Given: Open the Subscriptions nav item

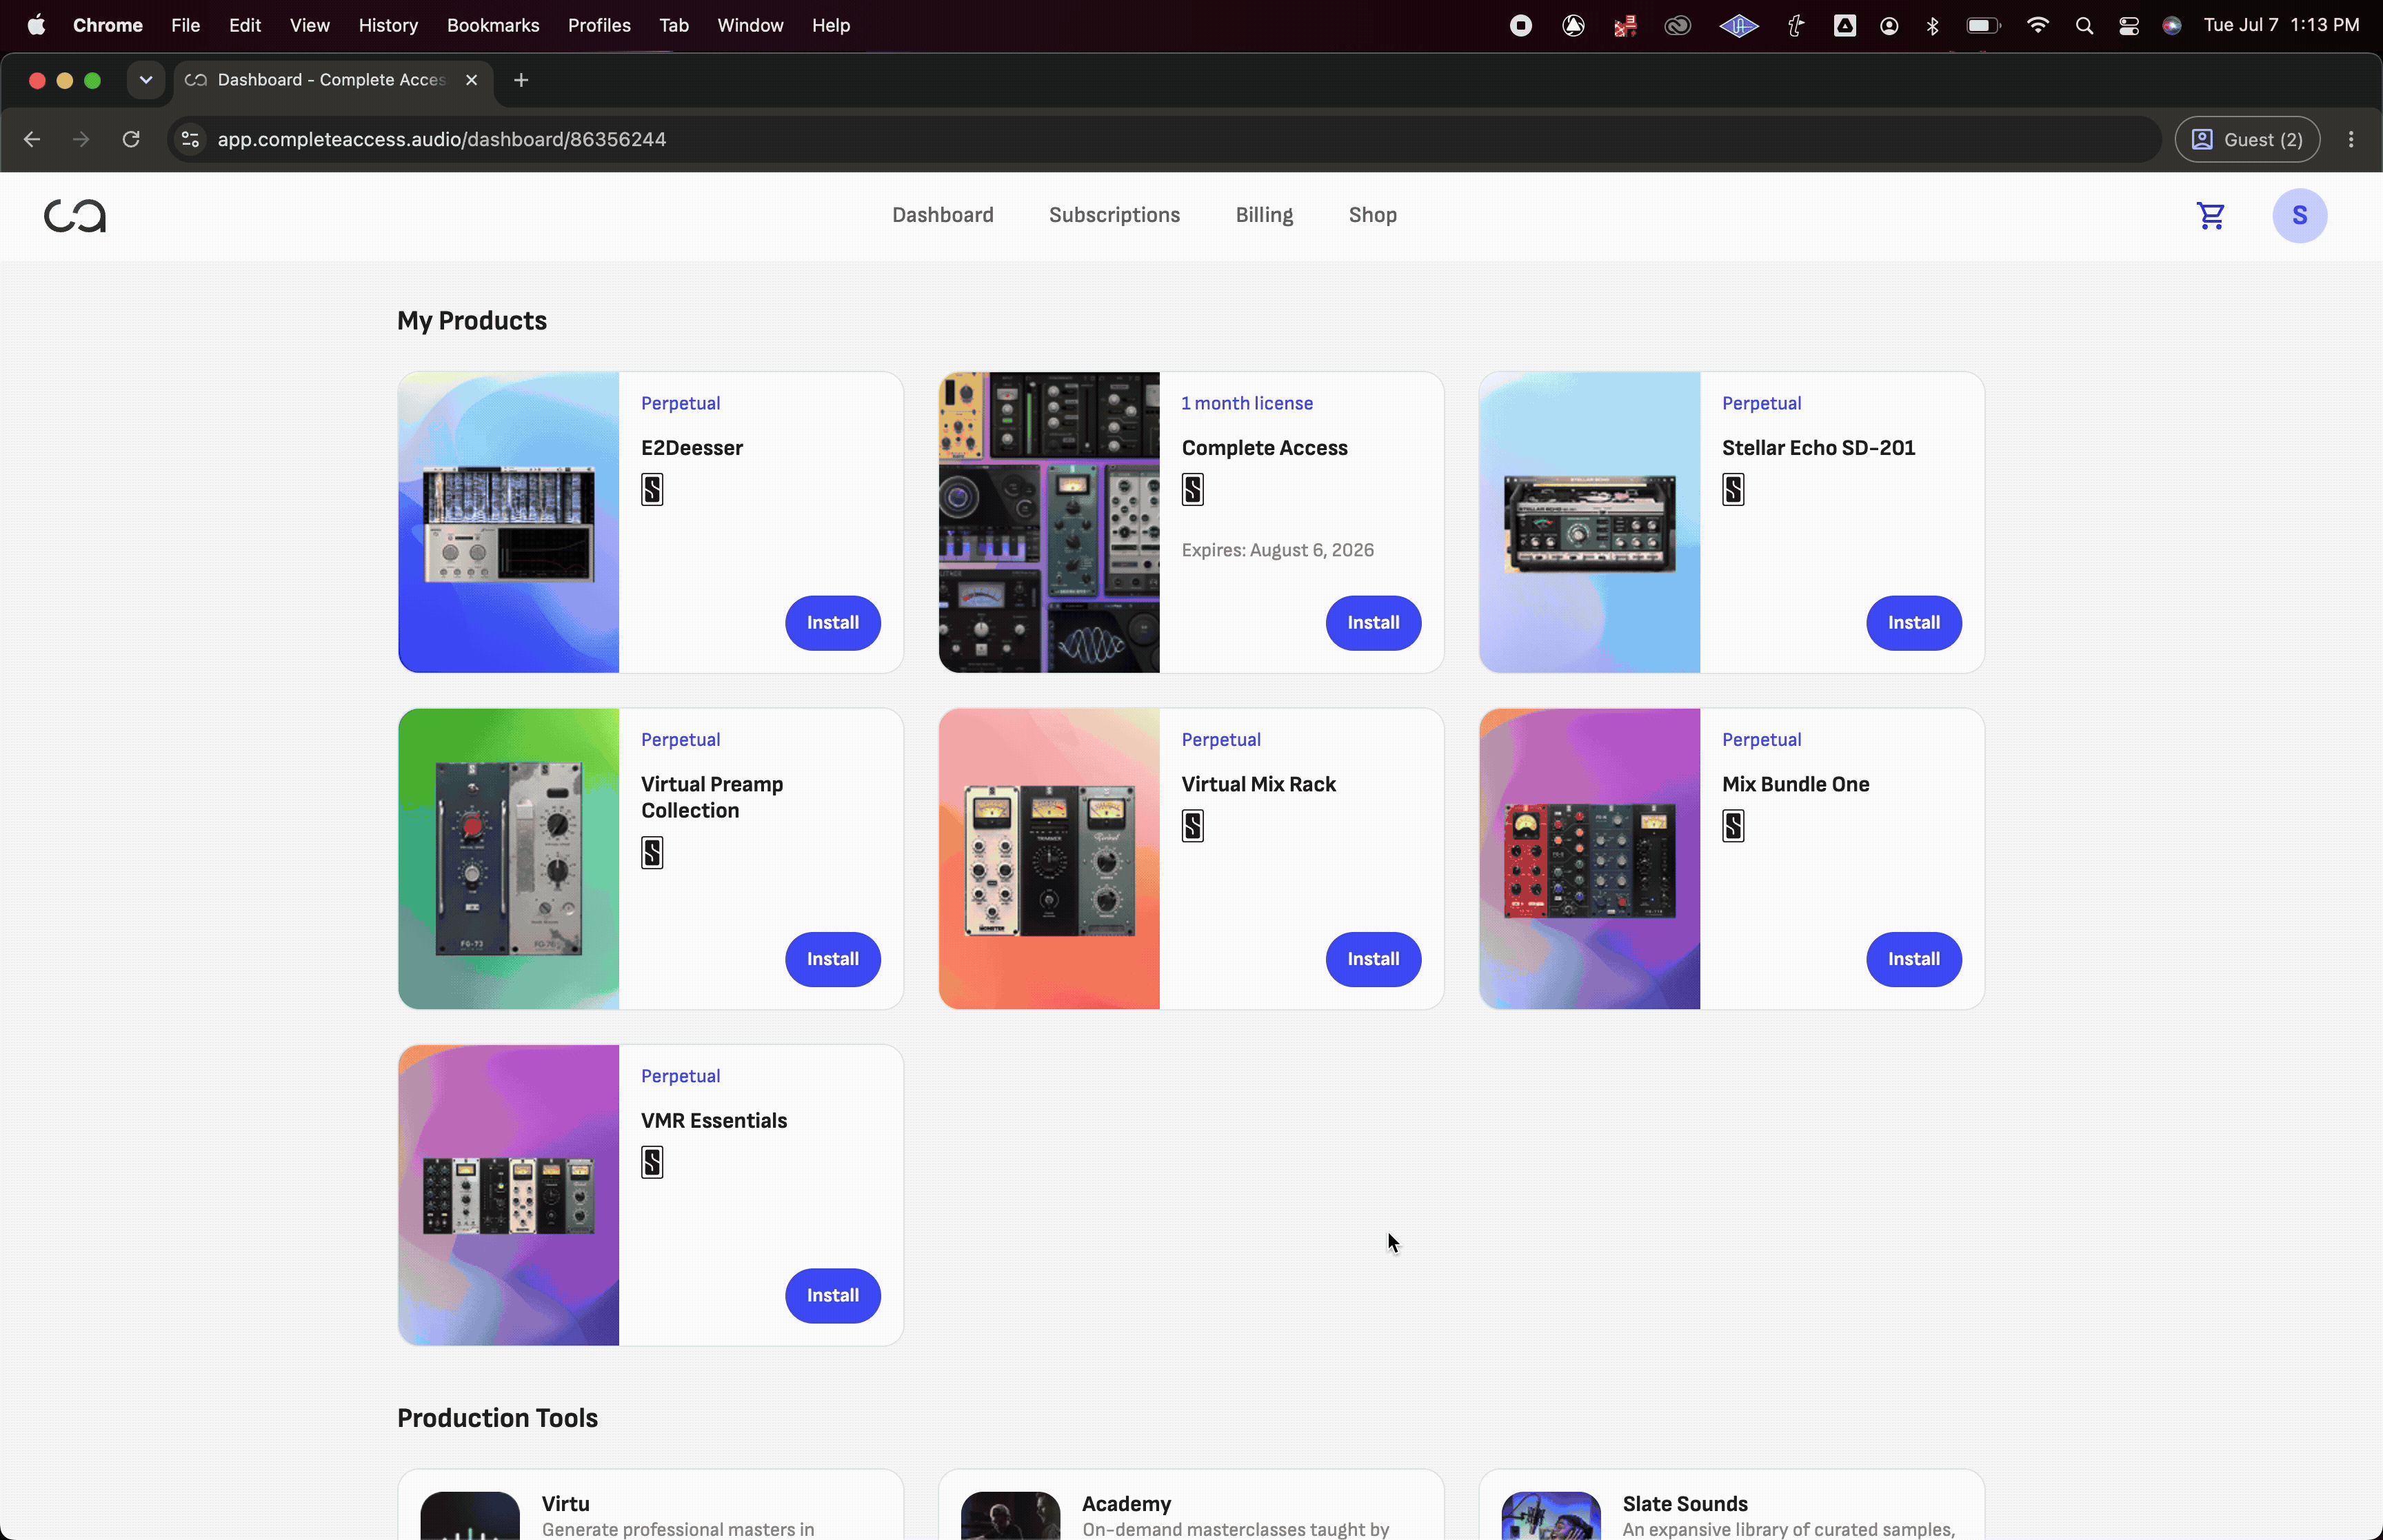Looking at the screenshot, I should point(1114,215).
